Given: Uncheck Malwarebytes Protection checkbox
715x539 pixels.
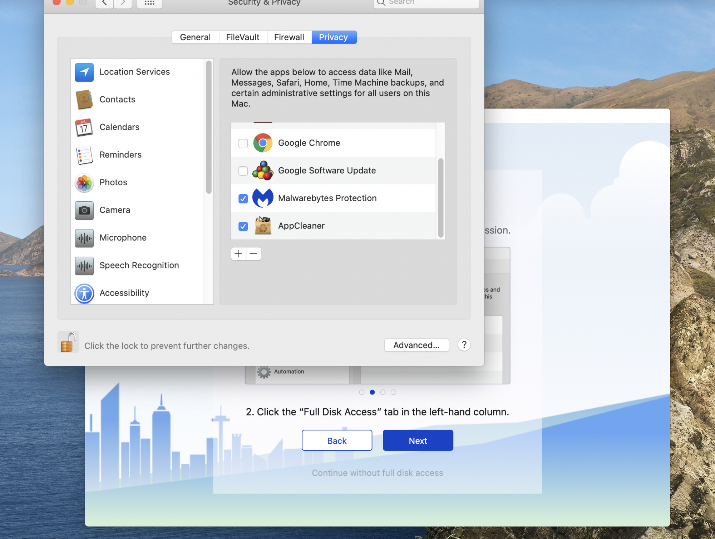Looking at the screenshot, I should click(x=243, y=198).
